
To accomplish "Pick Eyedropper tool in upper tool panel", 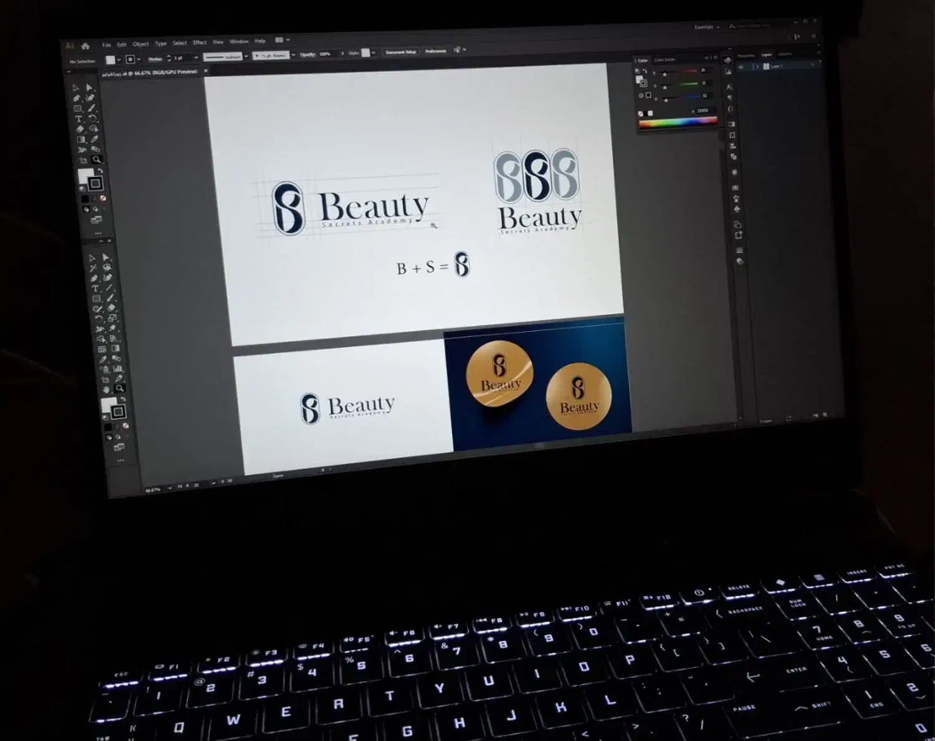I will [94, 139].
